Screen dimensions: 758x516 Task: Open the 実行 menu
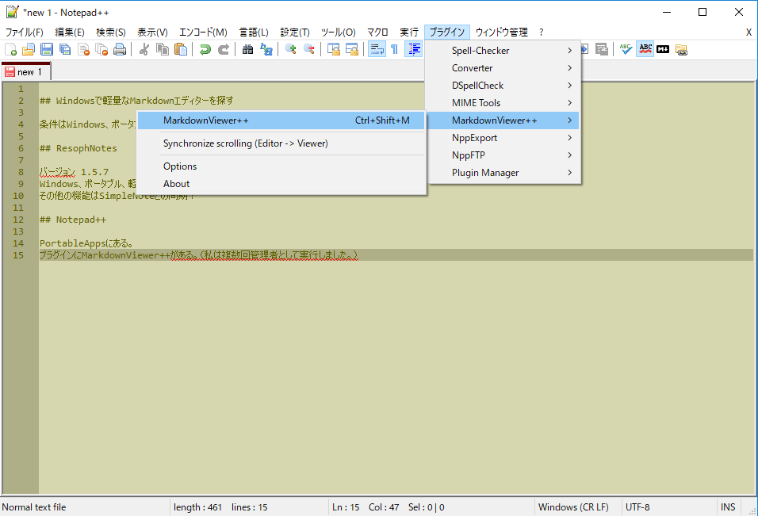pyautogui.click(x=409, y=32)
